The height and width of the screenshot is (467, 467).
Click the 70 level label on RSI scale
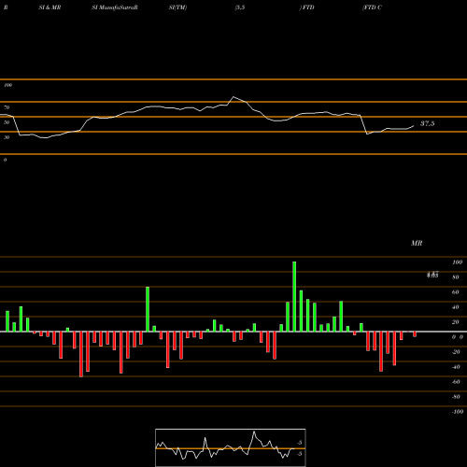click(x=7, y=107)
